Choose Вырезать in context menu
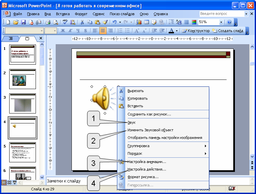 pos(163,91)
